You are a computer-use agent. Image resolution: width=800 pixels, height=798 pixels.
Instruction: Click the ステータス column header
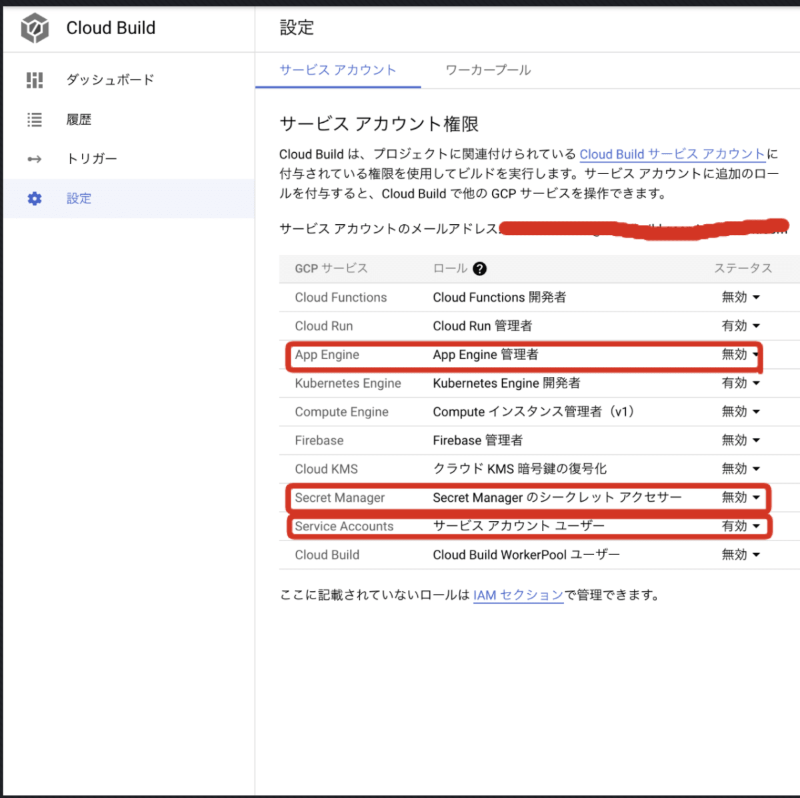point(743,268)
